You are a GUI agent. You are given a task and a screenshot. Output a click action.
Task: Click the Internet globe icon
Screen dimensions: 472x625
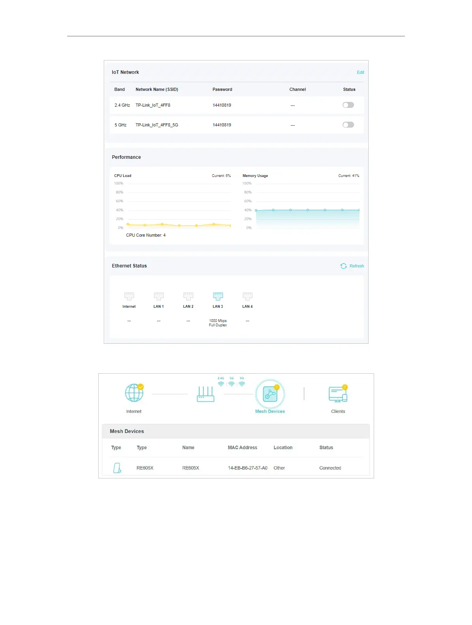[134, 393]
